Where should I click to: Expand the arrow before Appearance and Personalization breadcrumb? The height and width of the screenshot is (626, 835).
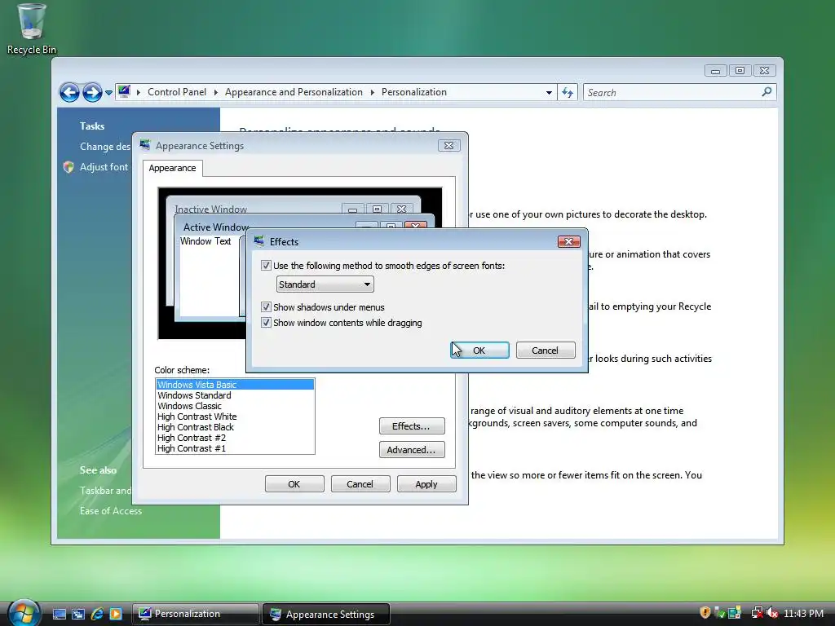215,93
